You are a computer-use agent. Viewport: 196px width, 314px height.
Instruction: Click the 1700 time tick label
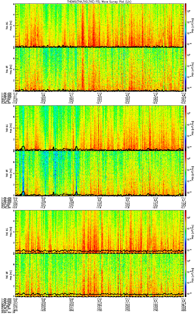(x=100, y=310)
